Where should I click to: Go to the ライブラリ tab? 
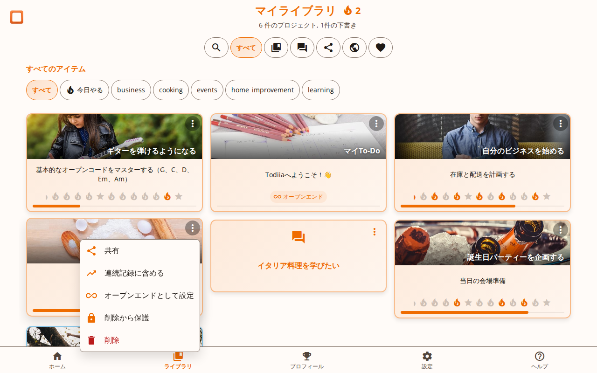pos(178,360)
